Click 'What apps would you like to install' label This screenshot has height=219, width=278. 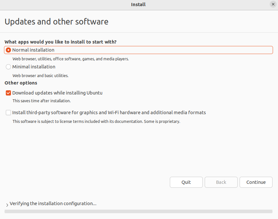tap(60, 42)
